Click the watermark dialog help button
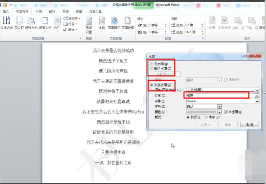This screenshot has width=266, height=184. click(x=245, y=55)
